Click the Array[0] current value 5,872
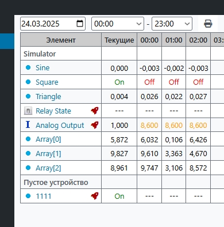Image resolution: width=224 pixels, height=227 pixels. click(x=119, y=139)
